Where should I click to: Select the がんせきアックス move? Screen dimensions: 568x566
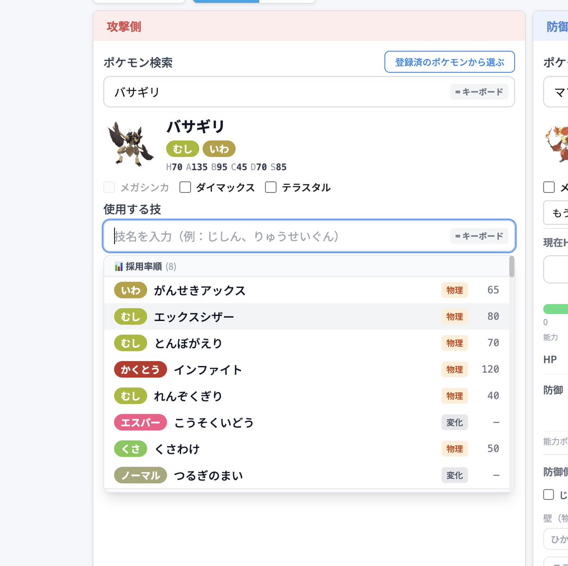(x=307, y=290)
